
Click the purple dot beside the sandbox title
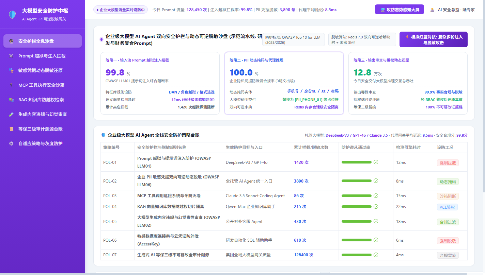coord(101,39)
